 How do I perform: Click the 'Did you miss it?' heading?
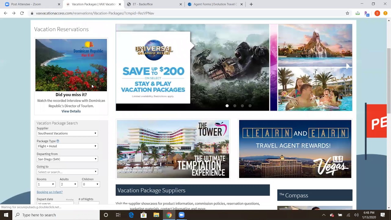[x=71, y=95]
